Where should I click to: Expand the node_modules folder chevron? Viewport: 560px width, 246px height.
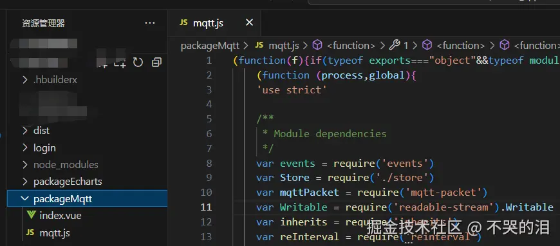pyautogui.click(x=24, y=165)
